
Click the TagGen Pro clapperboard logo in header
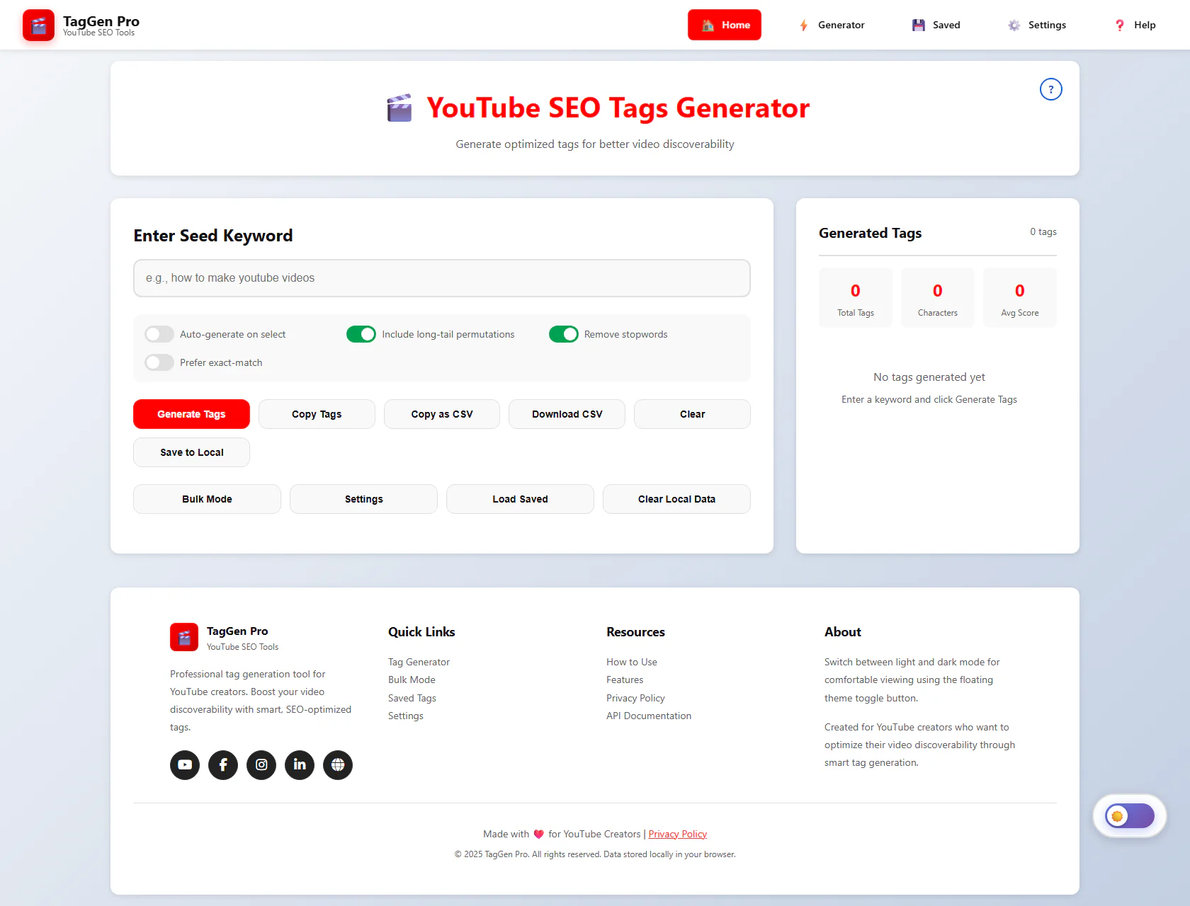coord(38,25)
